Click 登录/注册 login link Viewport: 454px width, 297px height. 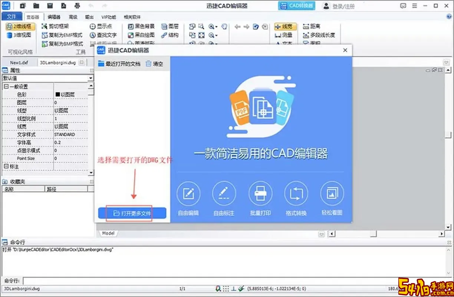[x=338, y=6]
